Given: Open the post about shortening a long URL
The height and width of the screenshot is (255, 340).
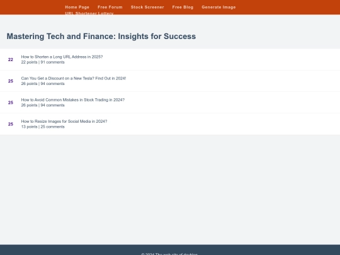Looking at the screenshot, I should [62, 57].
